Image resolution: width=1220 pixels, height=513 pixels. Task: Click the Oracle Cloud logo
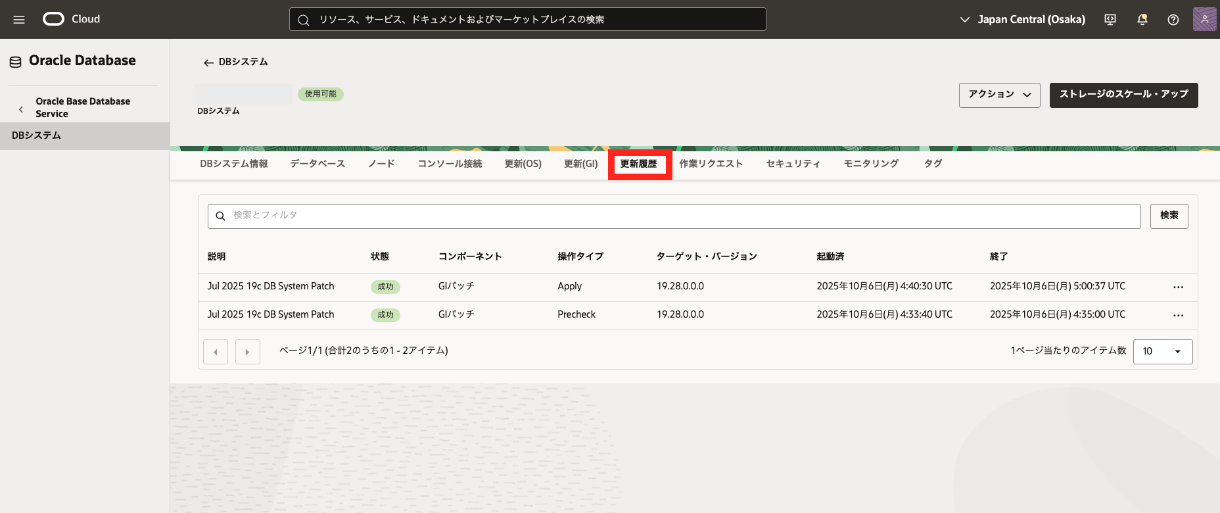coord(71,19)
